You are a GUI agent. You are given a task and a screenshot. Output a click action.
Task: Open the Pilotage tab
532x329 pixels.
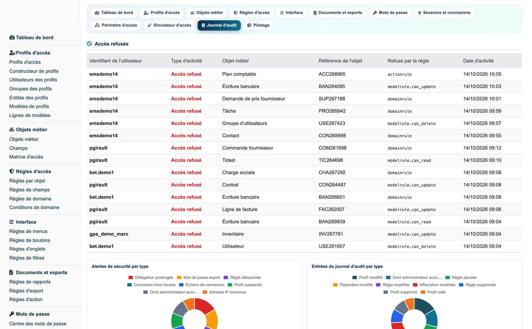[258, 25]
